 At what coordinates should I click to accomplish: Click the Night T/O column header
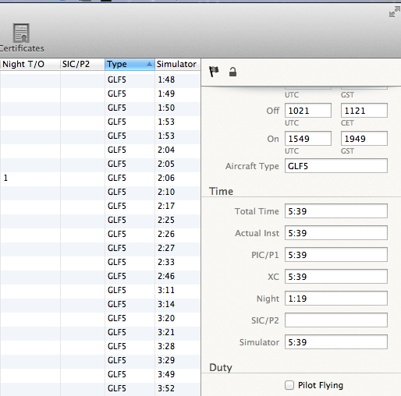pyautogui.click(x=30, y=64)
